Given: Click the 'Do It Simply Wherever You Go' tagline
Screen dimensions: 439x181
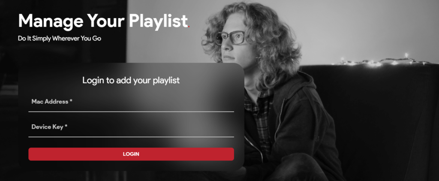Looking at the screenshot, I should [x=59, y=38].
